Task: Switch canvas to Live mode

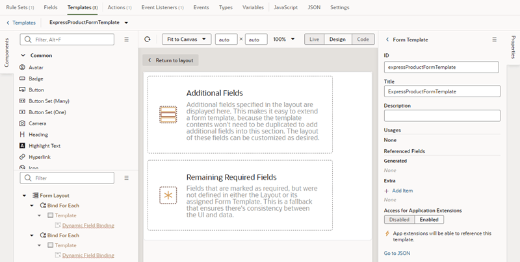Action: pos(314,40)
